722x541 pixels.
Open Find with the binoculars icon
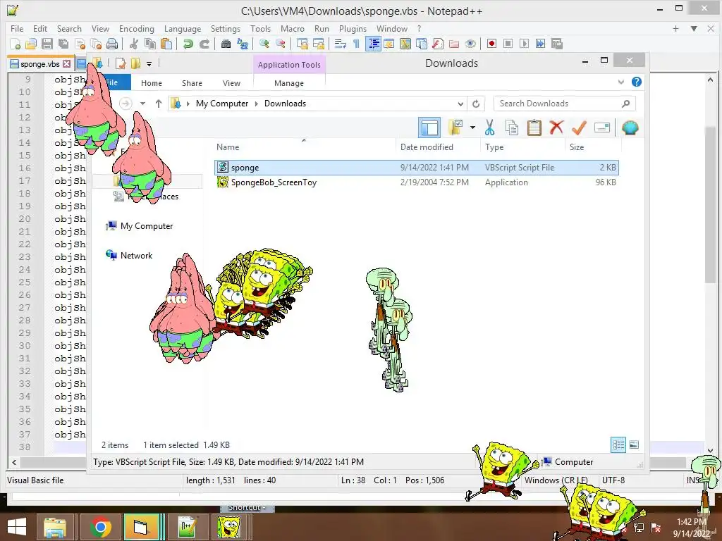tap(226, 44)
